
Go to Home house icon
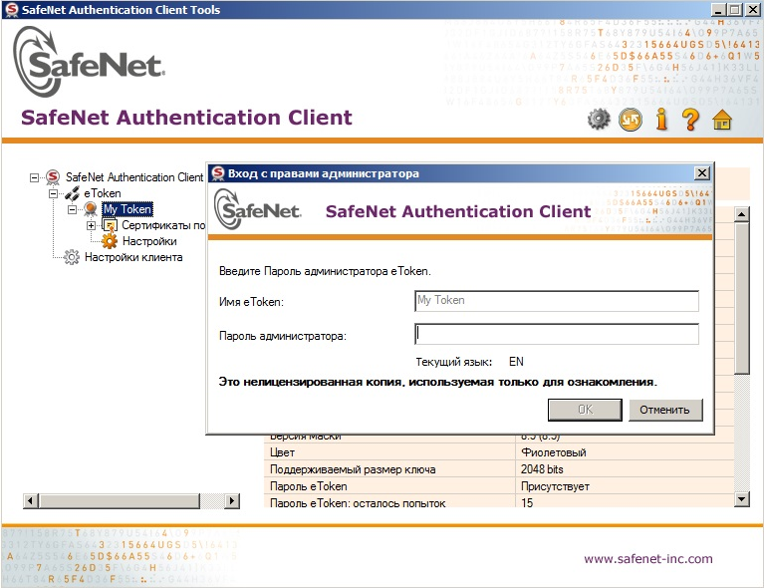click(722, 120)
